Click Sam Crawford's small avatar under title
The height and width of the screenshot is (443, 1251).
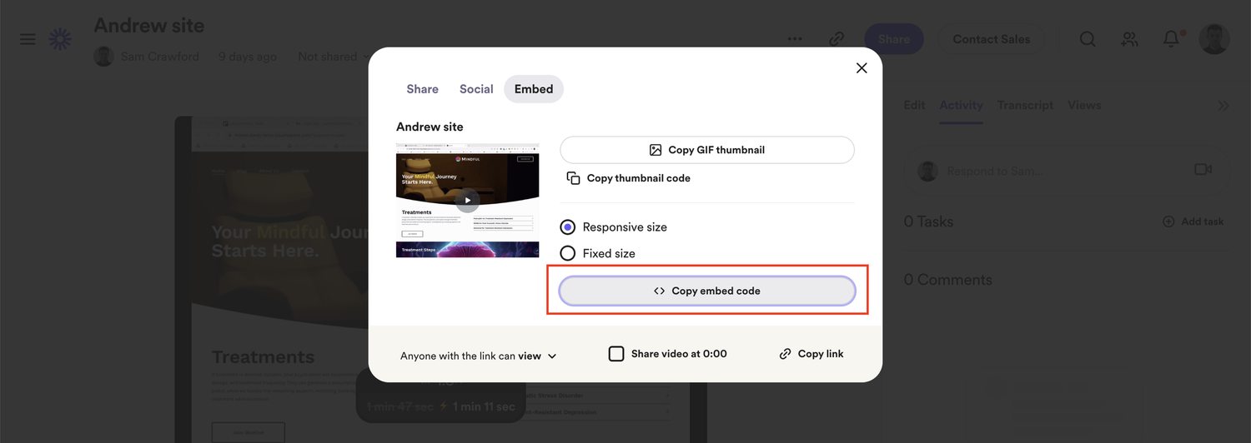point(103,57)
